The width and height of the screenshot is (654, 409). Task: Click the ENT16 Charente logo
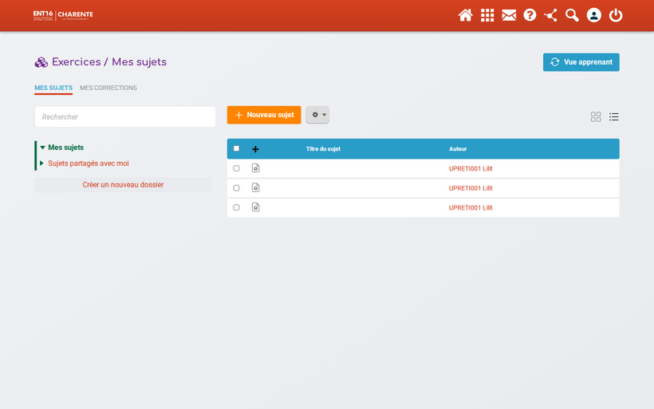pos(63,15)
